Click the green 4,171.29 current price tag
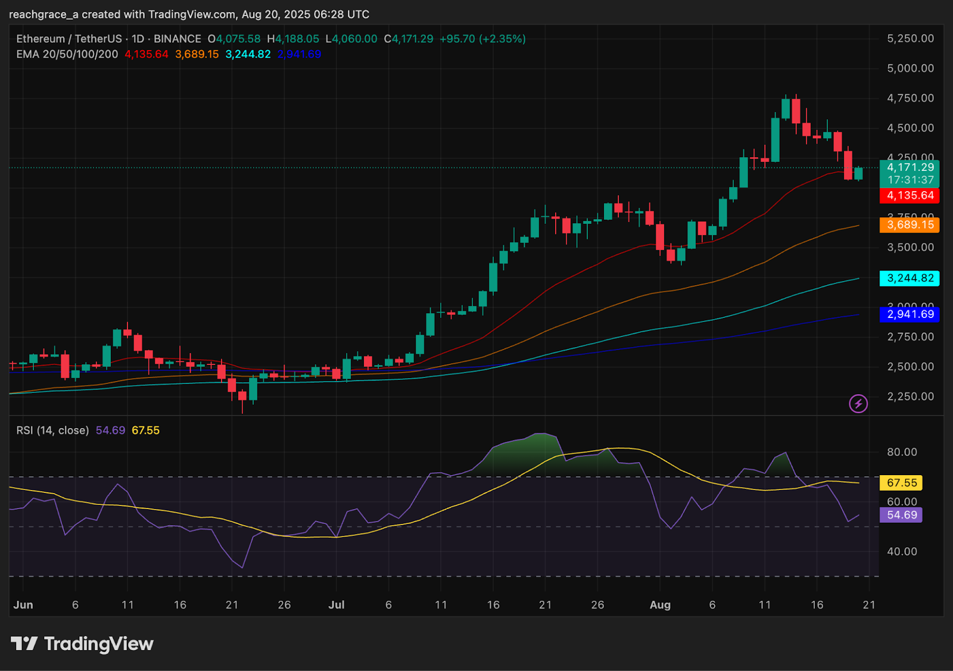 point(910,168)
